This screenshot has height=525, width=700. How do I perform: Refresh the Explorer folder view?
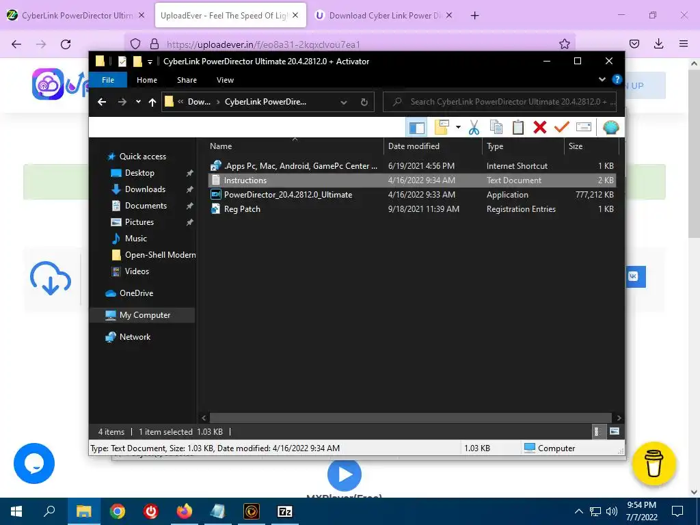[364, 103]
